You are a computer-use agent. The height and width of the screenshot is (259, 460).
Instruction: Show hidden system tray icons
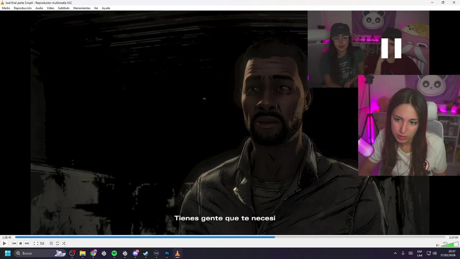pyautogui.click(x=395, y=253)
